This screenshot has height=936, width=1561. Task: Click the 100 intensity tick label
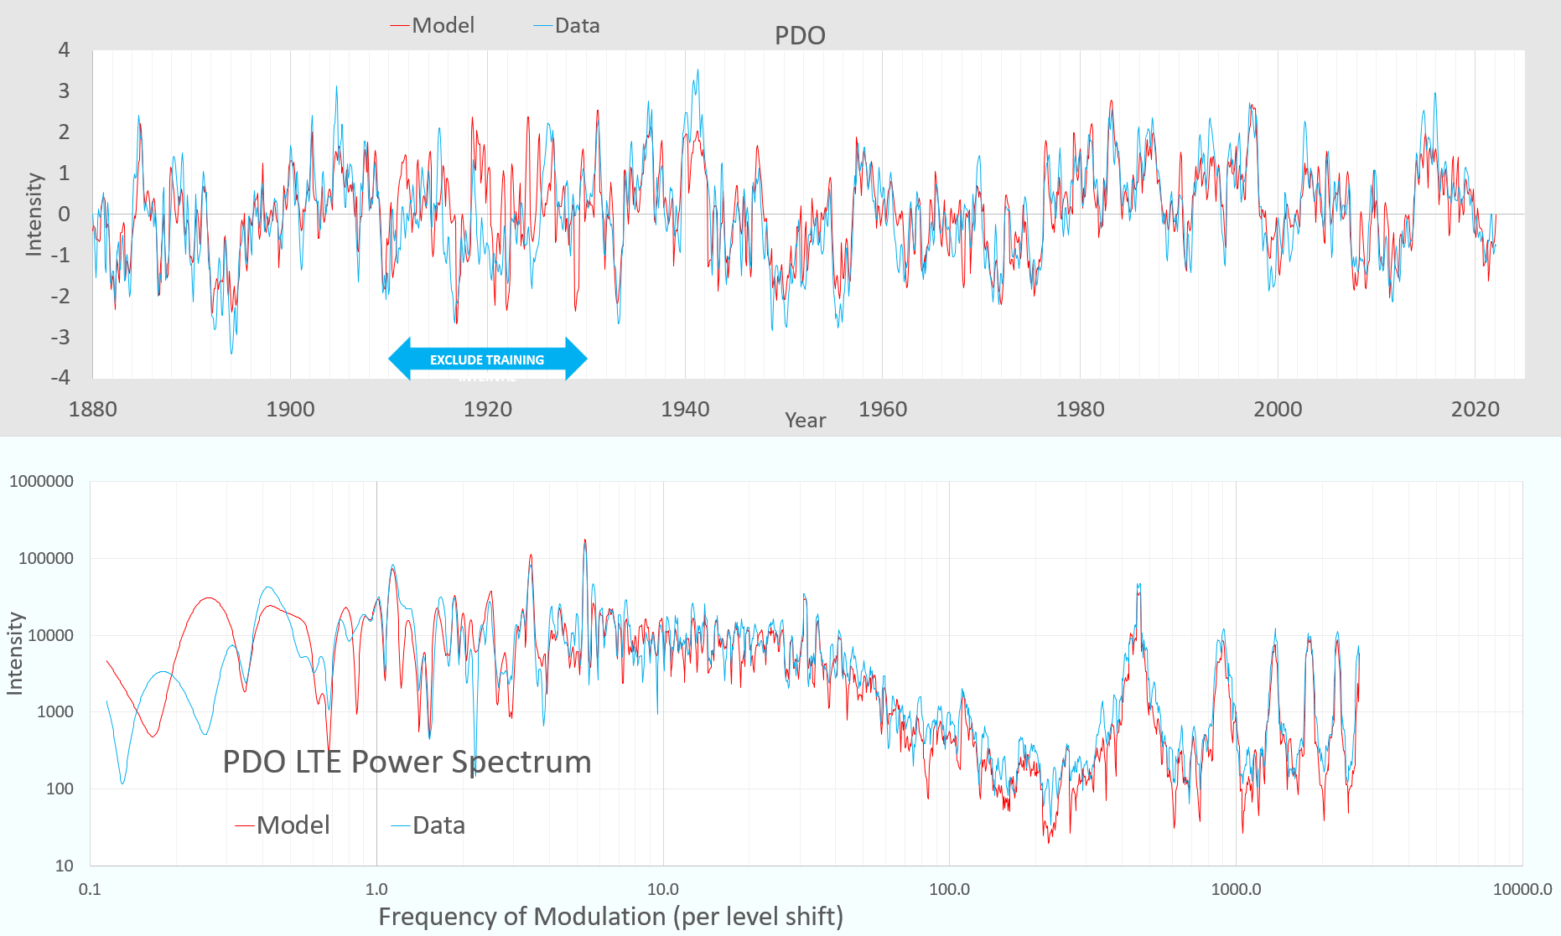(60, 789)
